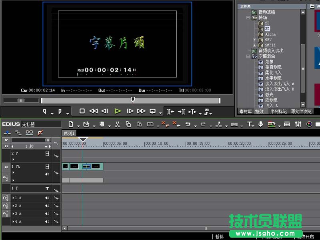Select the Cut (scissors) tool on the toolbar
The height and width of the screenshot is (240, 320).
click(x=117, y=124)
